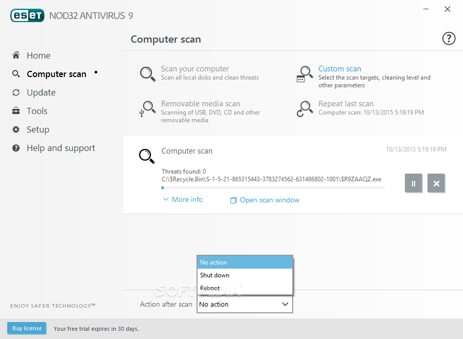Start Scan your computer
The image size is (463, 339).
tap(195, 69)
